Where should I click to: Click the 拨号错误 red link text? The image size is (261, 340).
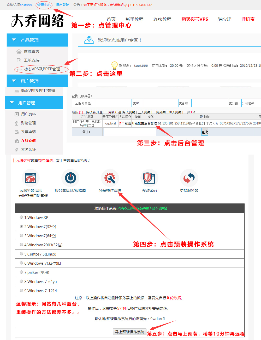pyautogui.click(x=46, y=160)
